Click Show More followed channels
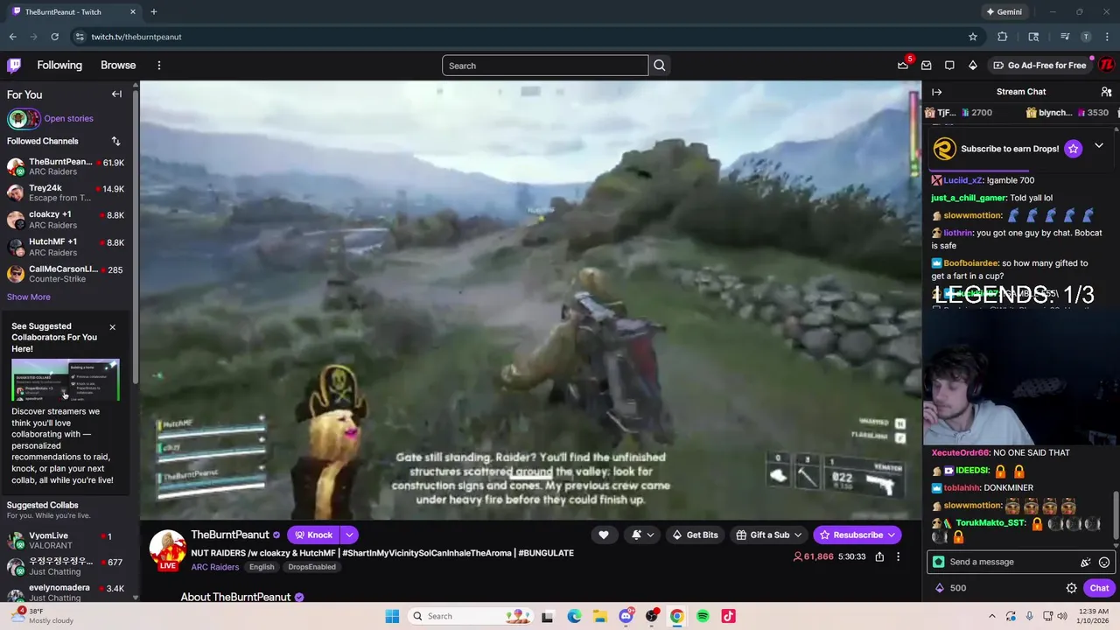 (x=29, y=297)
